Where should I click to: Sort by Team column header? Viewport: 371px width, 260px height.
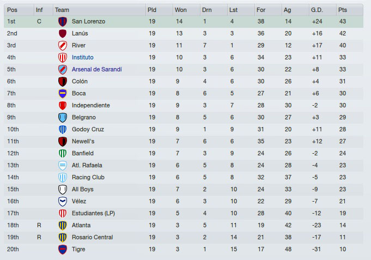pyautogui.click(x=62, y=10)
